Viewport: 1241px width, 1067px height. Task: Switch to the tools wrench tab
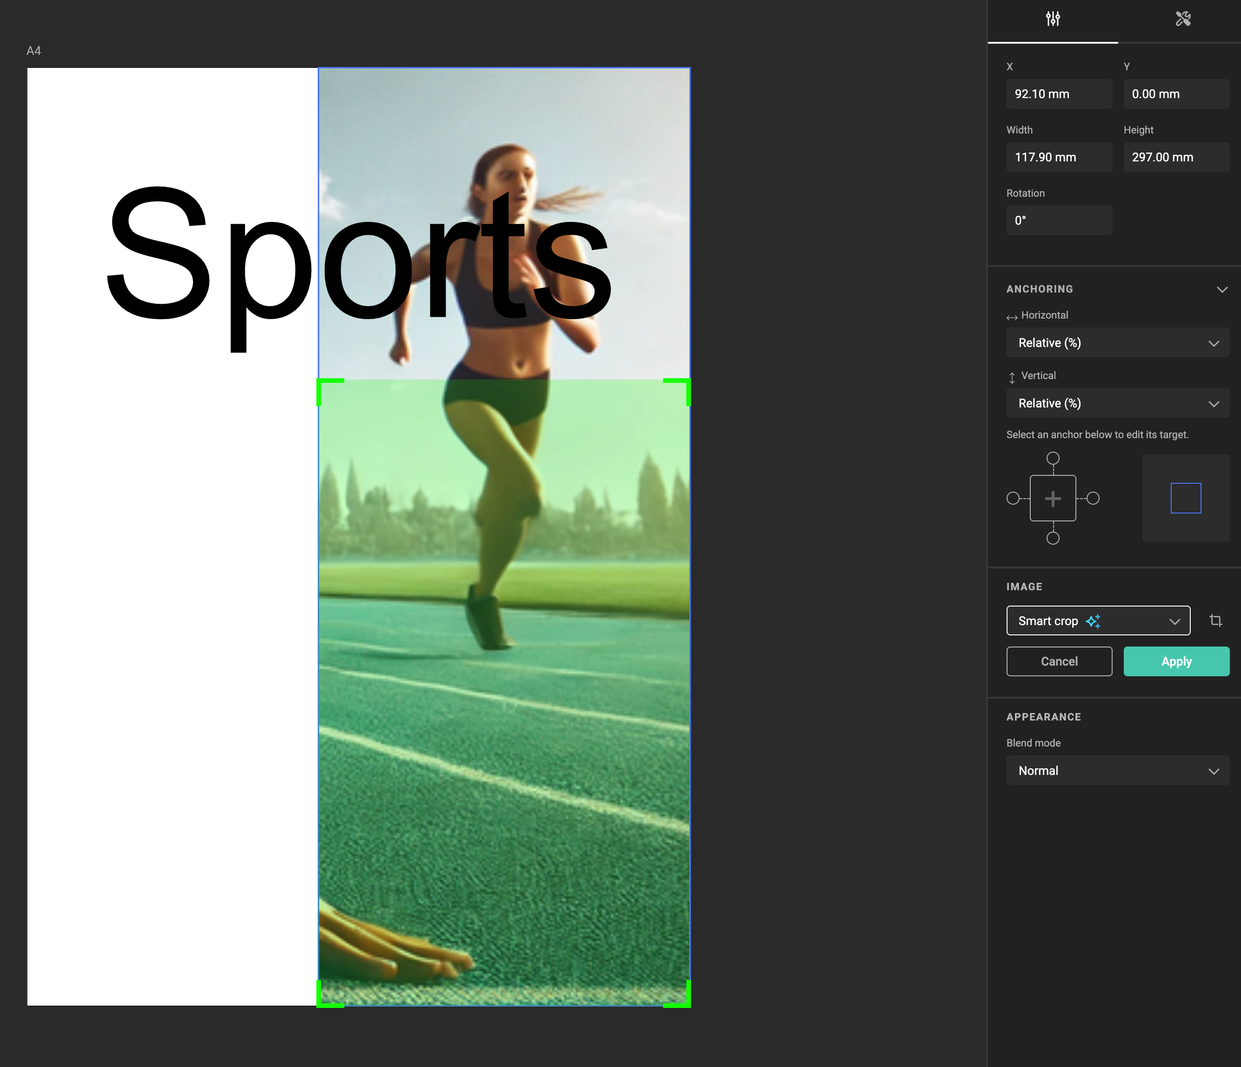[x=1182, y=19]
